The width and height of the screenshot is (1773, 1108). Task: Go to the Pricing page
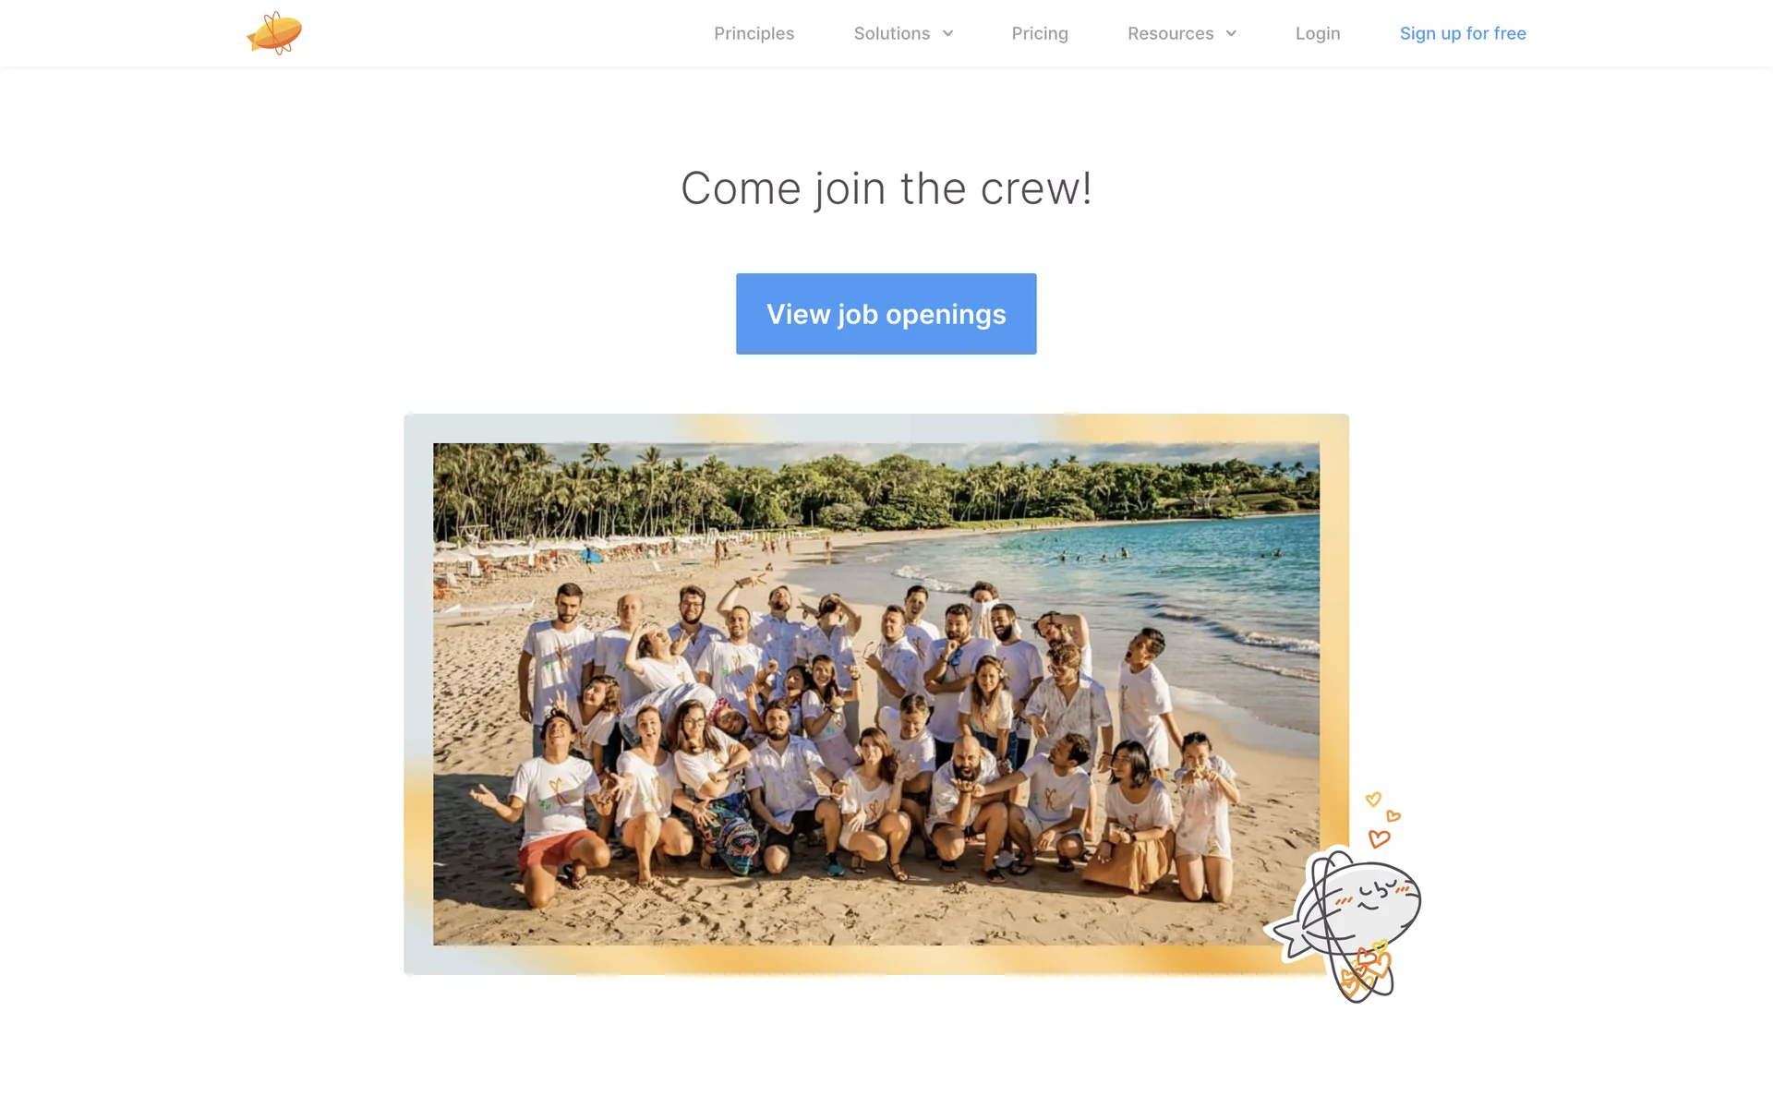point(1040,33)
